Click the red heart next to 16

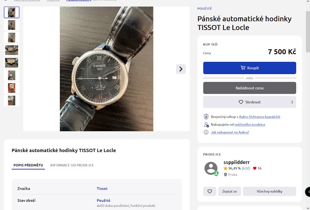pyautogui.click(x=255, y=168)
